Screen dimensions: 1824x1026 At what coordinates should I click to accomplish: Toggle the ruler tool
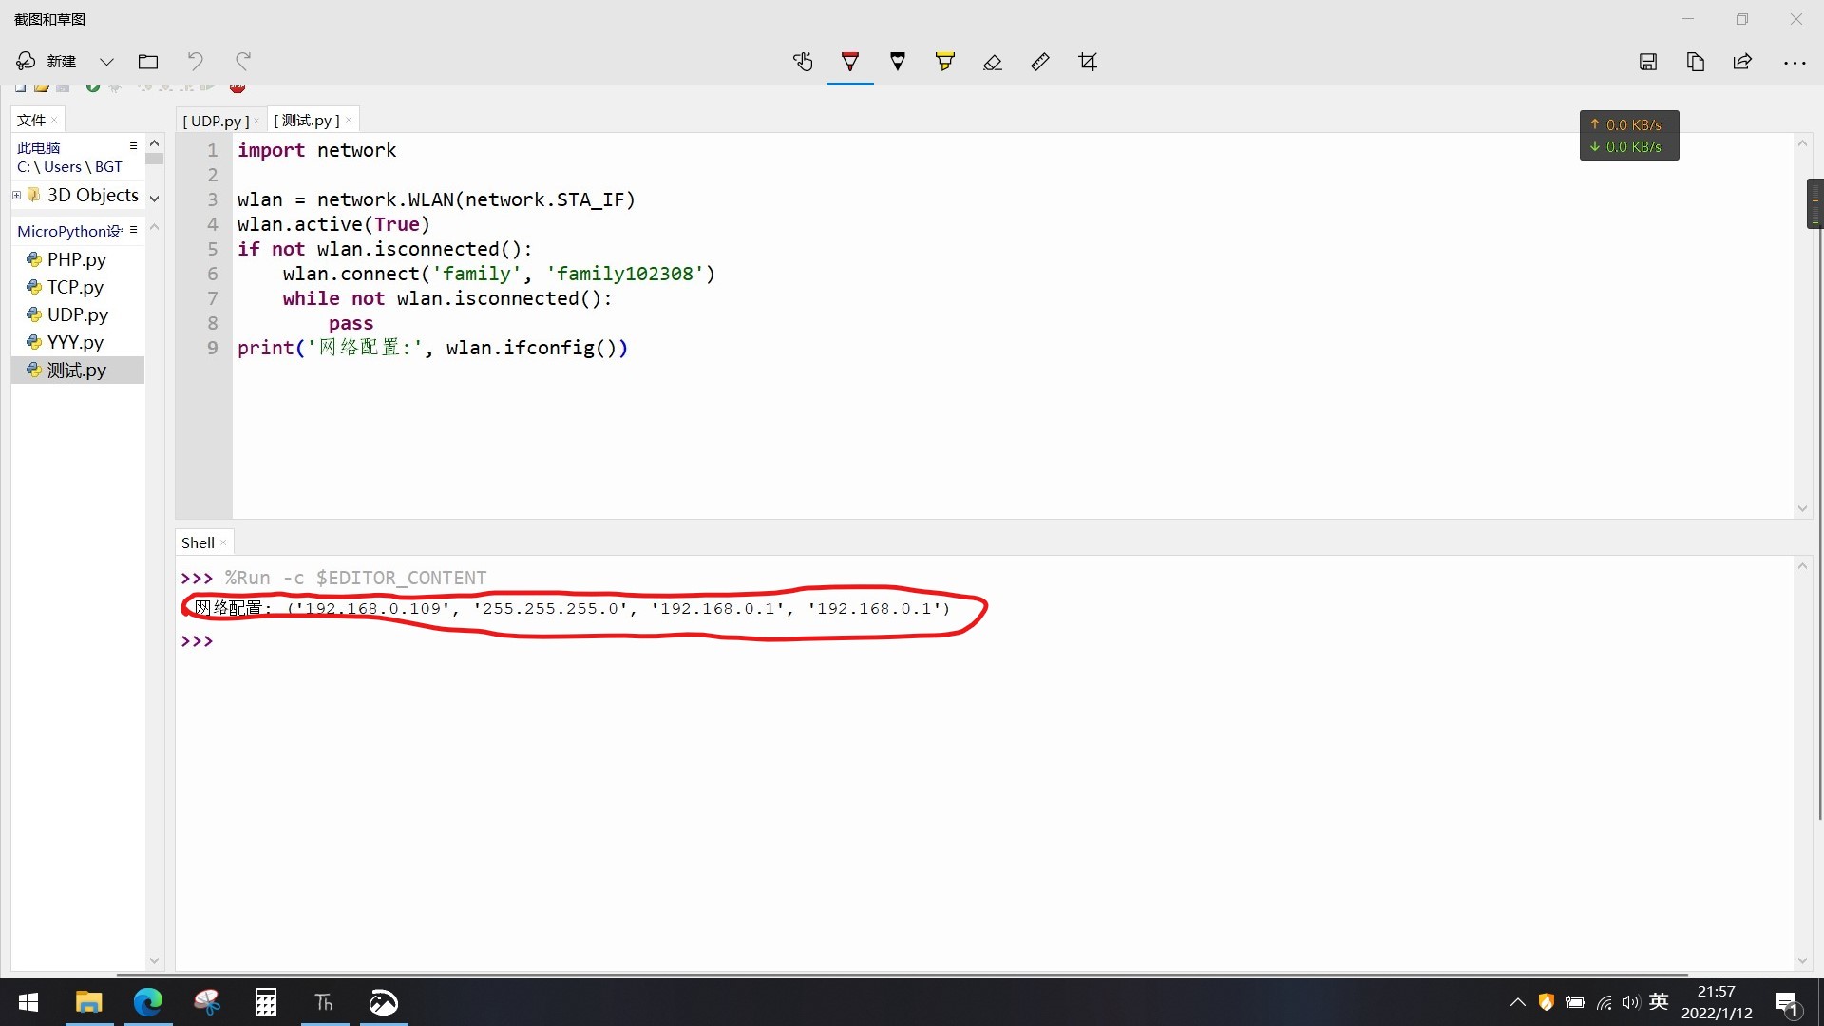click(1040, 62)
